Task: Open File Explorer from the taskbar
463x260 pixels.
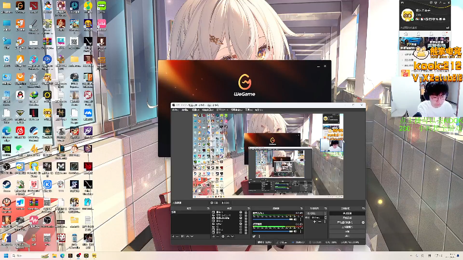Action: coord(54,255)
